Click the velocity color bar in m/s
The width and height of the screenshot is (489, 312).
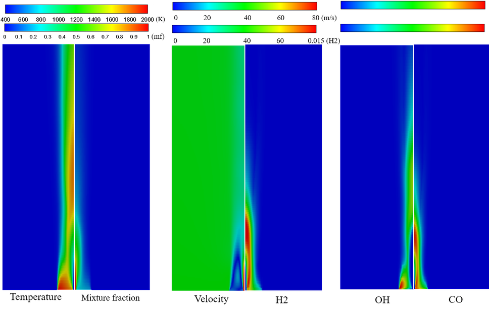tap(245, 6)
